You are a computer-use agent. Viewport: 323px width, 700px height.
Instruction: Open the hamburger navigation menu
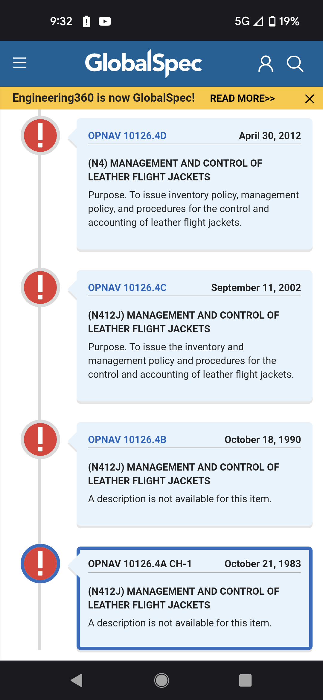coord(20,63)
